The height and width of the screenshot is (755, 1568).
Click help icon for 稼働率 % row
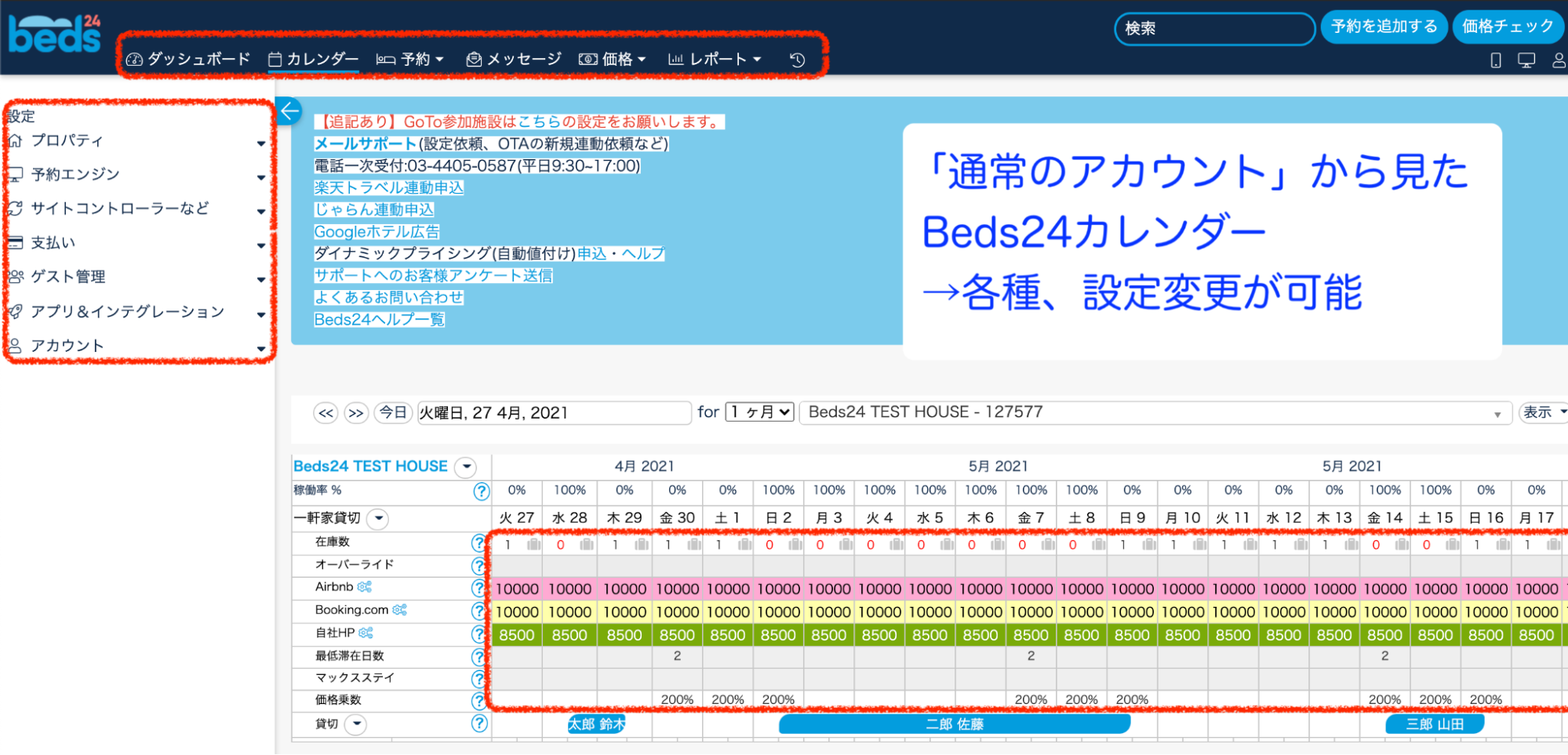point(481,491)
